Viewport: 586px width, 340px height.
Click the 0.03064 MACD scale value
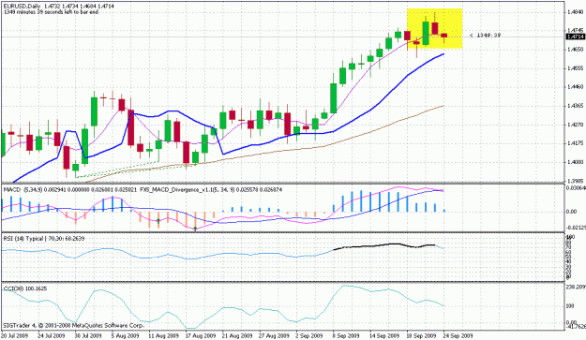tap(576, 188)
